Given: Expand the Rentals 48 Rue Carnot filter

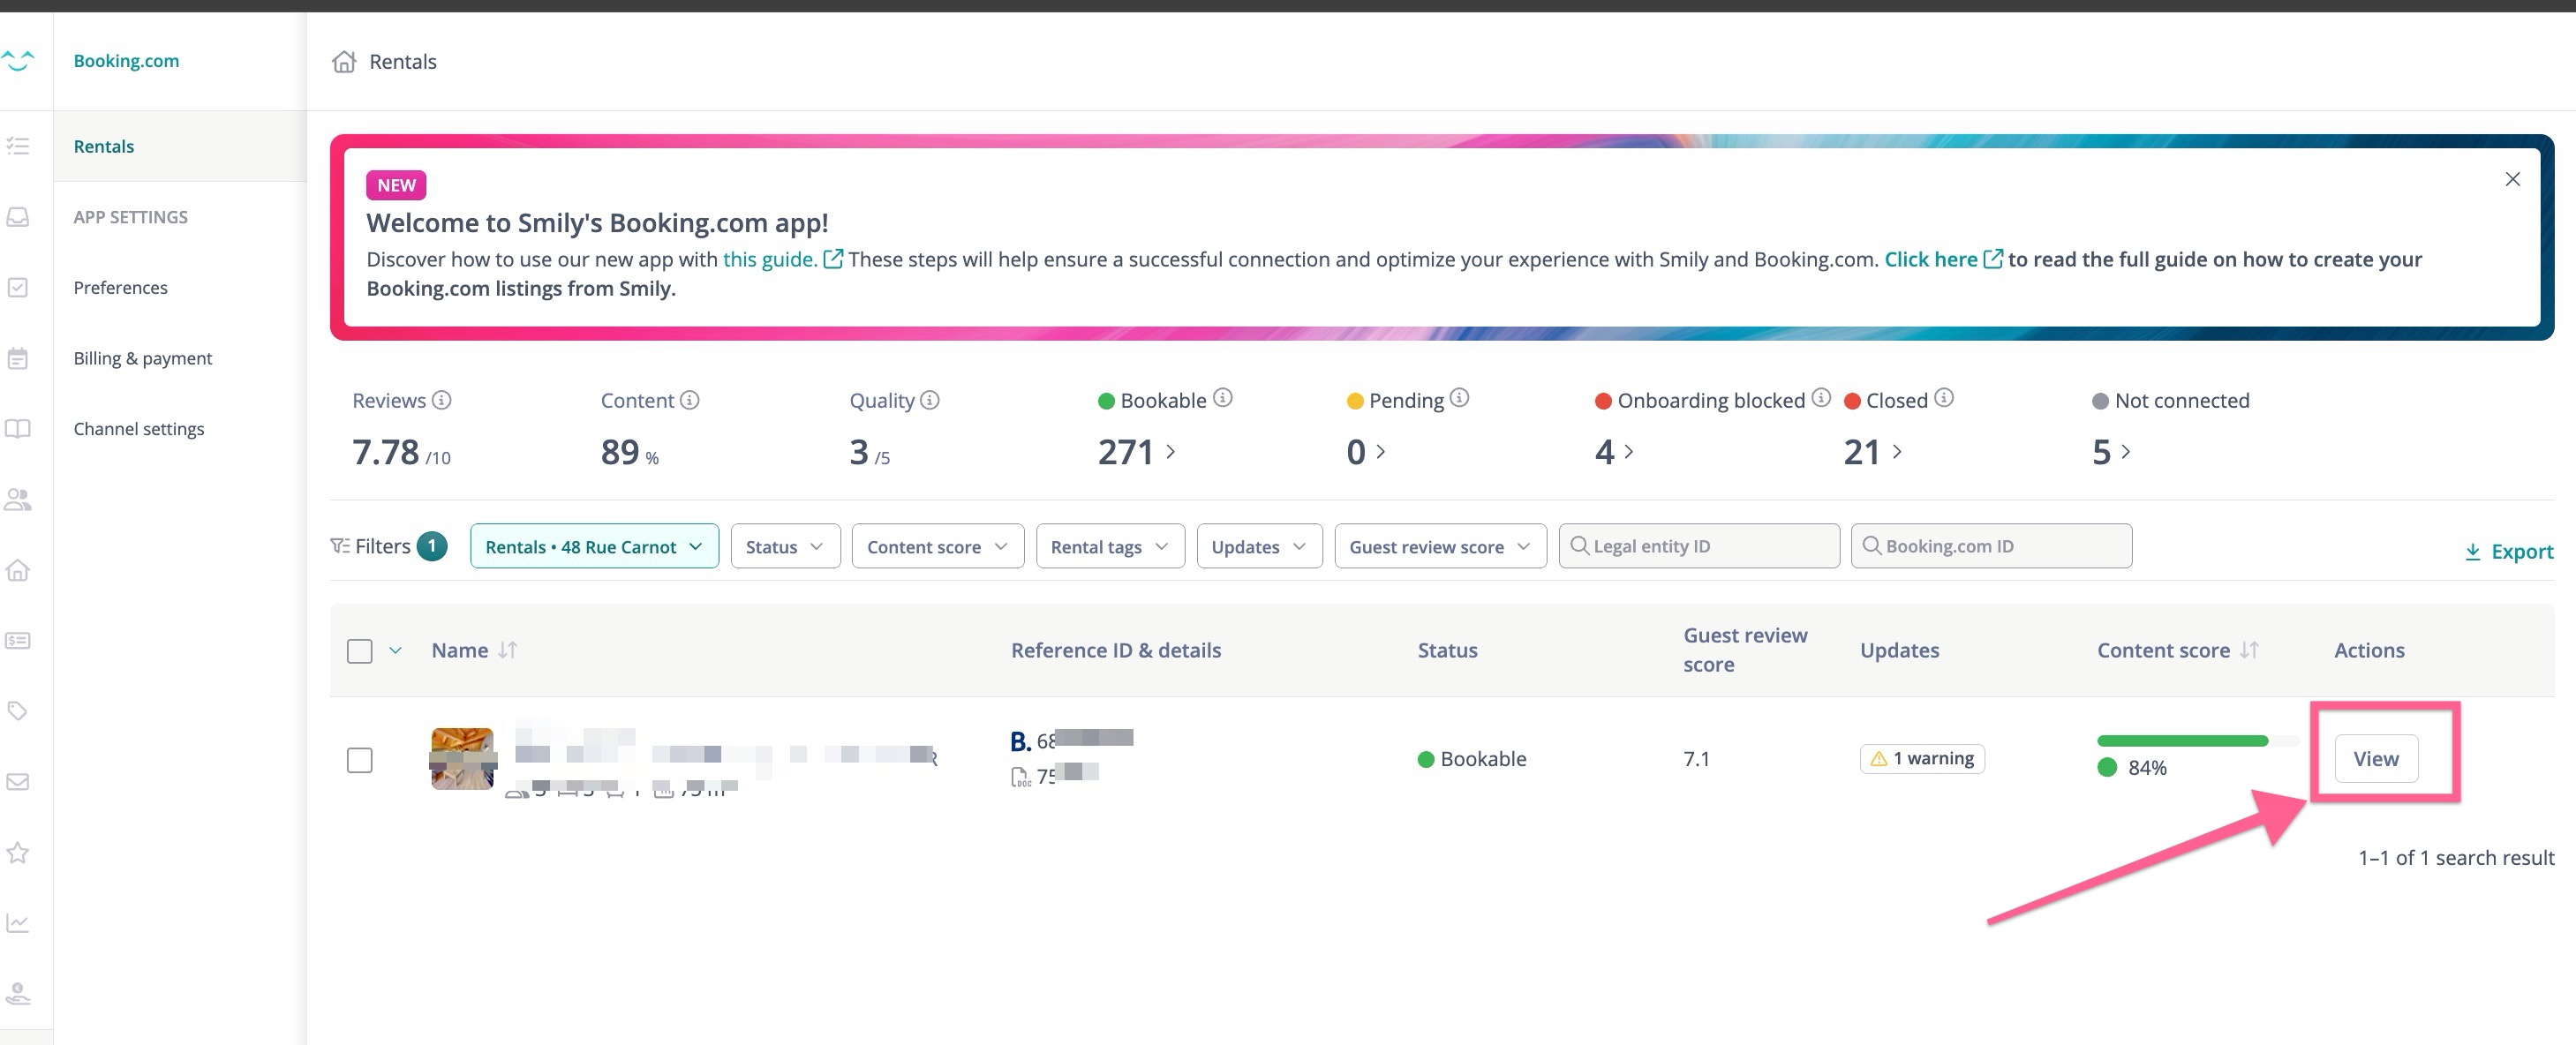Looking at the screenshot, I should pos(594,547).
